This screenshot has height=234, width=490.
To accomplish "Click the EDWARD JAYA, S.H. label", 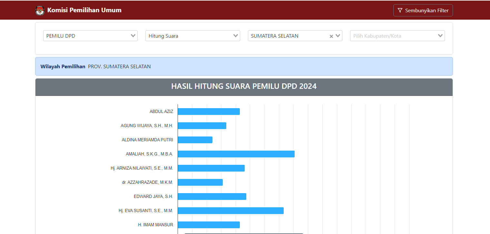I will pyautogui.click(x=153, y=196).
